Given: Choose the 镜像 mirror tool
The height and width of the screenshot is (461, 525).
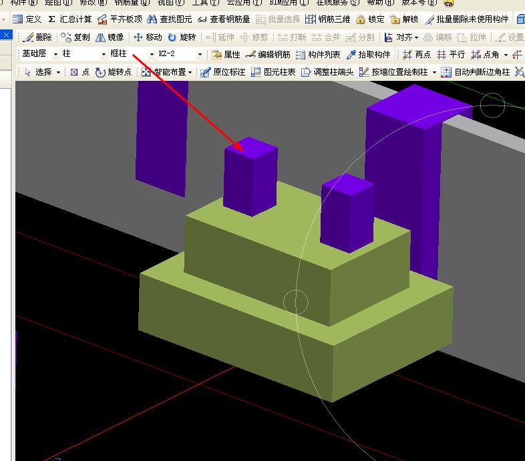Looking at the screenshot, I should click(110, 37).
